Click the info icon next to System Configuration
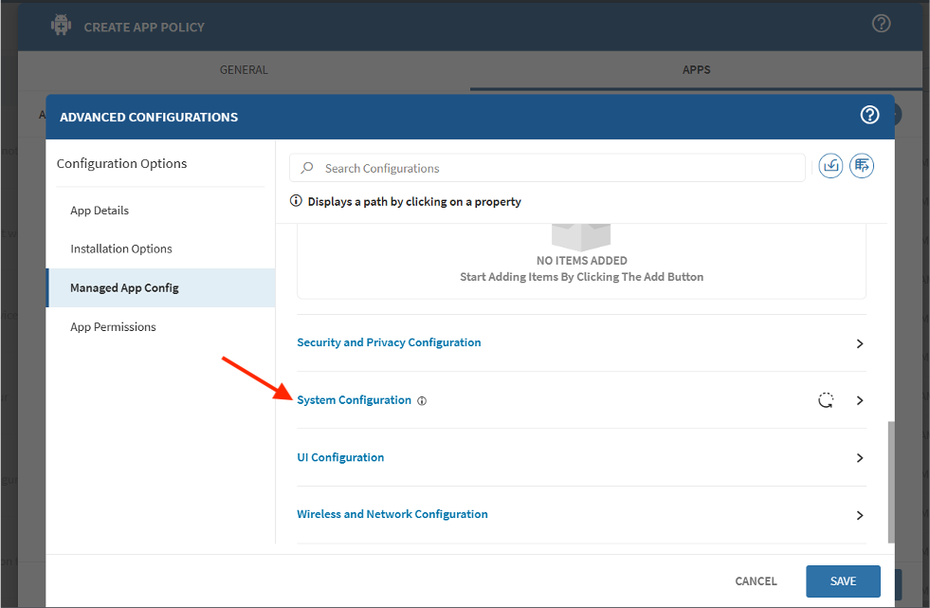This screenshot has height=608, width=930. [x=422, y=401]
